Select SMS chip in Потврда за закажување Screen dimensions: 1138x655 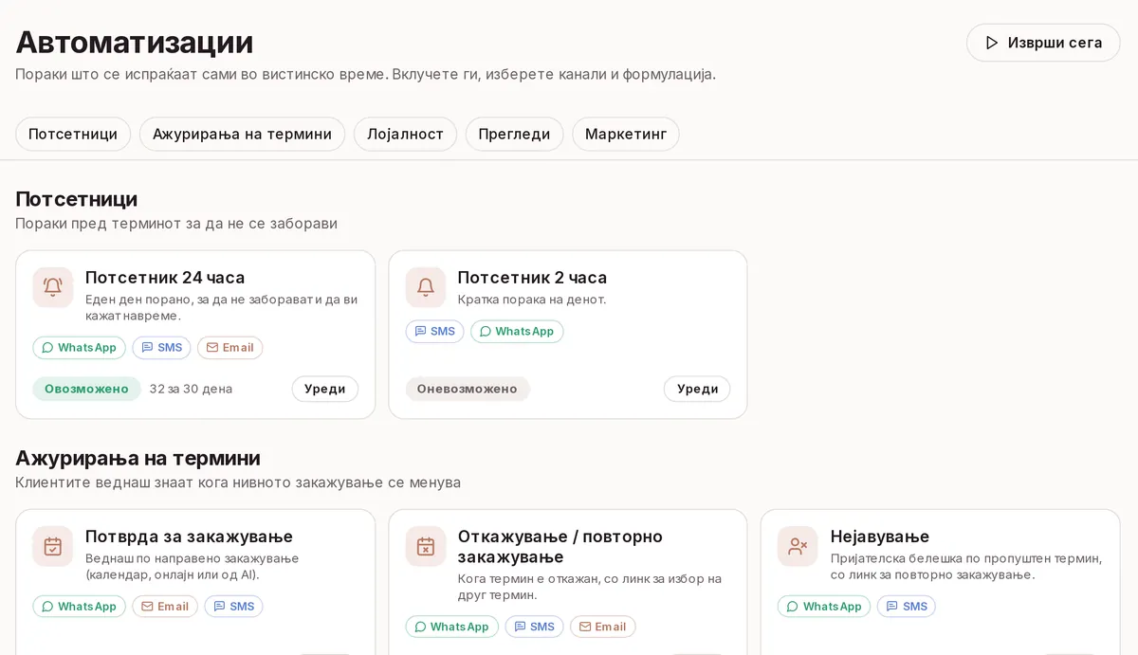(233, 607)
